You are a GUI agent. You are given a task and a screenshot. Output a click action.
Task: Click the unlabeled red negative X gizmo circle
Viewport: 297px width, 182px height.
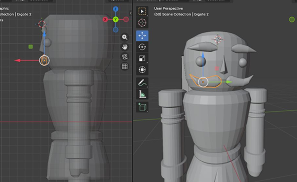click(x=126, y=19)
